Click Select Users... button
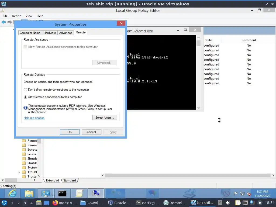The image size is (276, 207). tap(105, 118)
